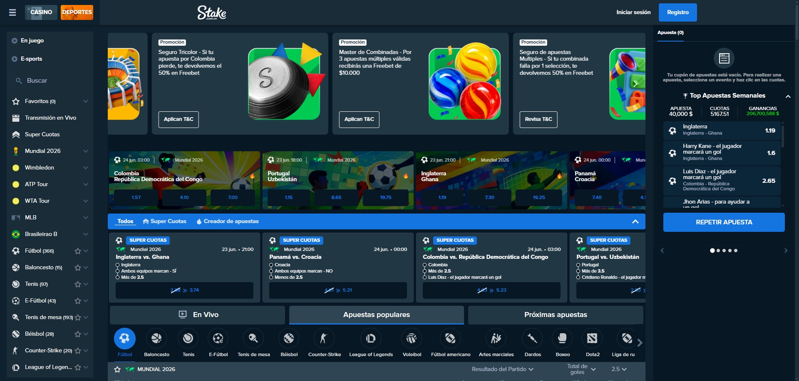Image resolution: width=799 pixels, height=381 pixels.
Task: Expand the Wimbledon sidebar section
Action: click(x=86, y=168)
